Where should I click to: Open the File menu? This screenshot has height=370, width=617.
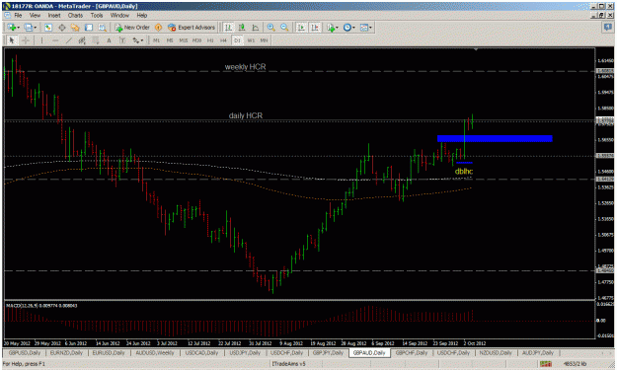[18, 15]
